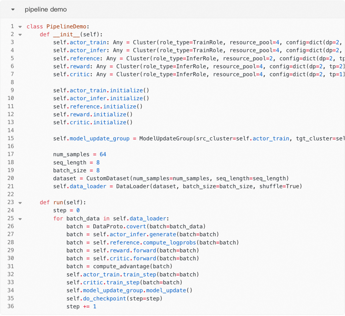Click line number 36 in the gutter
The height and width of the screenshot is (316, 345).
pos(11,306)
